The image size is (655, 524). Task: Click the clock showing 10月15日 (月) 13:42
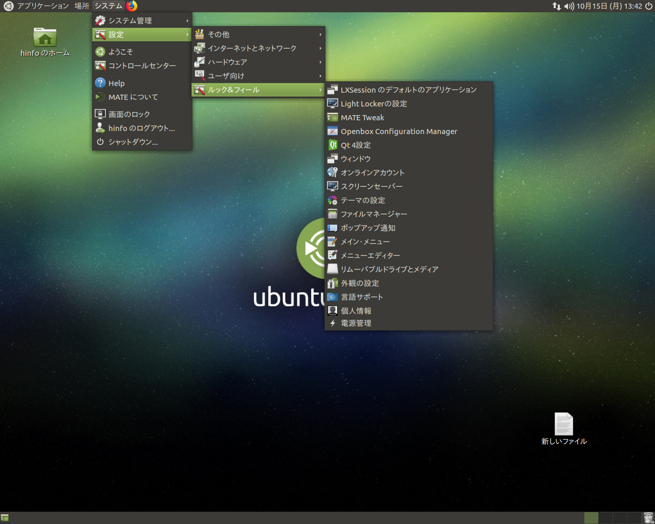[x=609, y=6]
